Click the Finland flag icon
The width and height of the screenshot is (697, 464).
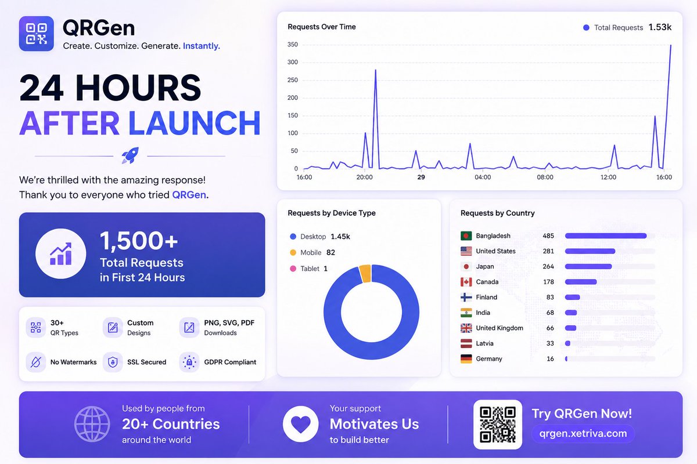click(466, 297)
